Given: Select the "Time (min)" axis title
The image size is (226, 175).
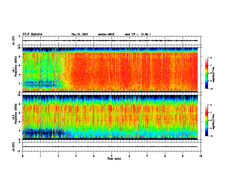Looking at the screenshot, I should coord(114,159).
